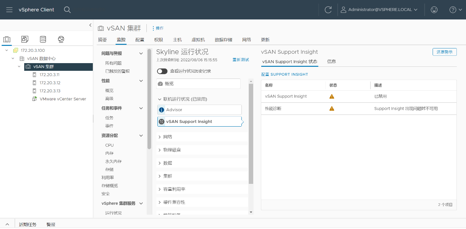Switch to the 主机 tab

177,40
